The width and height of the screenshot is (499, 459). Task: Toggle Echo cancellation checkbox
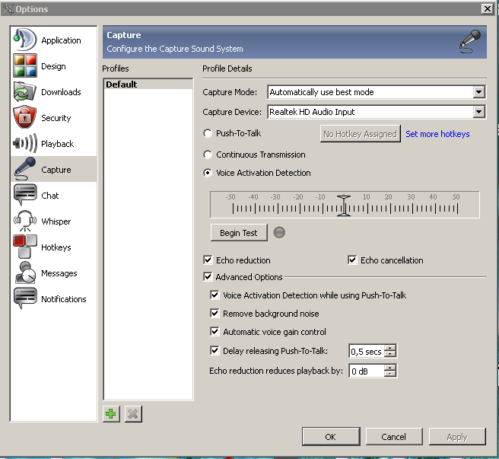[352, 260]
